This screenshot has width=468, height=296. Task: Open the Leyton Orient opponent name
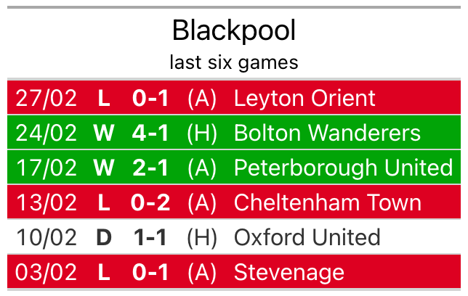pyautogui.click(x=304, y=98)
